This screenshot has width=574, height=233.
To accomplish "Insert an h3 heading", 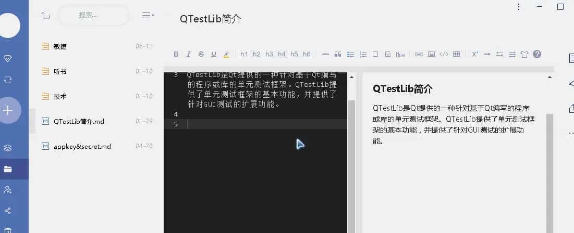I will point(269,55).
